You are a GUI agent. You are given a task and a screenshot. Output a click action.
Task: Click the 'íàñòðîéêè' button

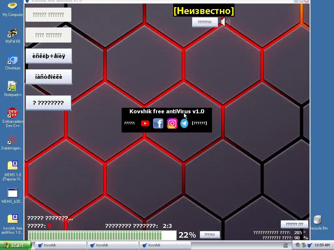pyautogui.click(x=49, y=77)
